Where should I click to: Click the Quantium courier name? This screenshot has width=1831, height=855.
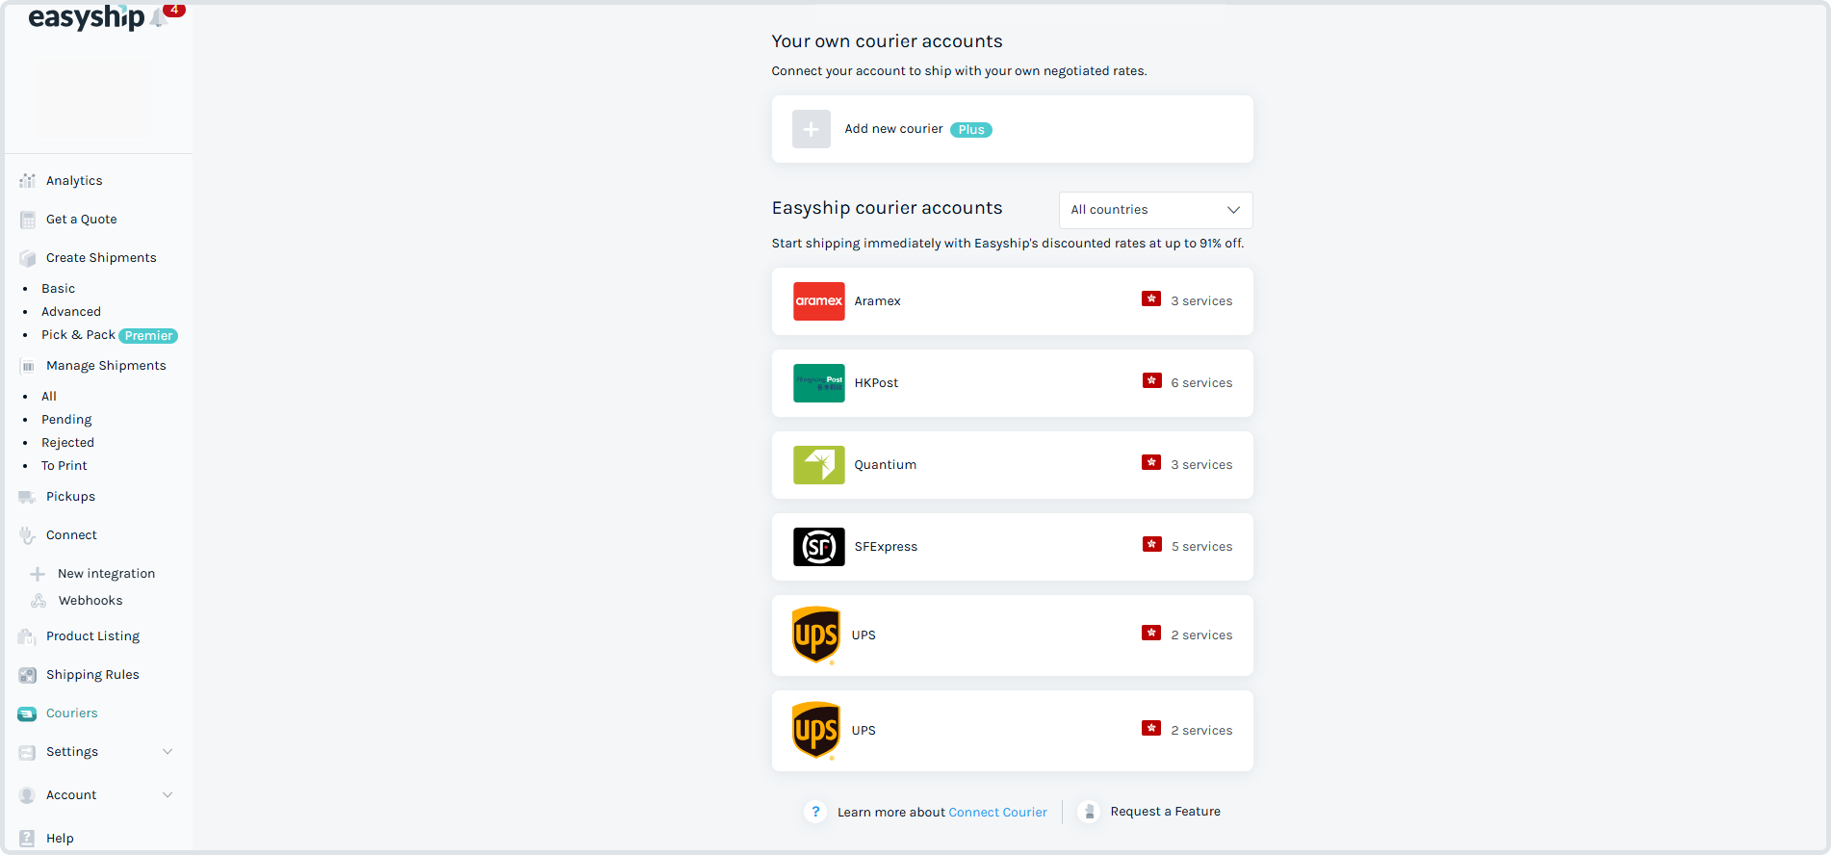pos(885,465)
